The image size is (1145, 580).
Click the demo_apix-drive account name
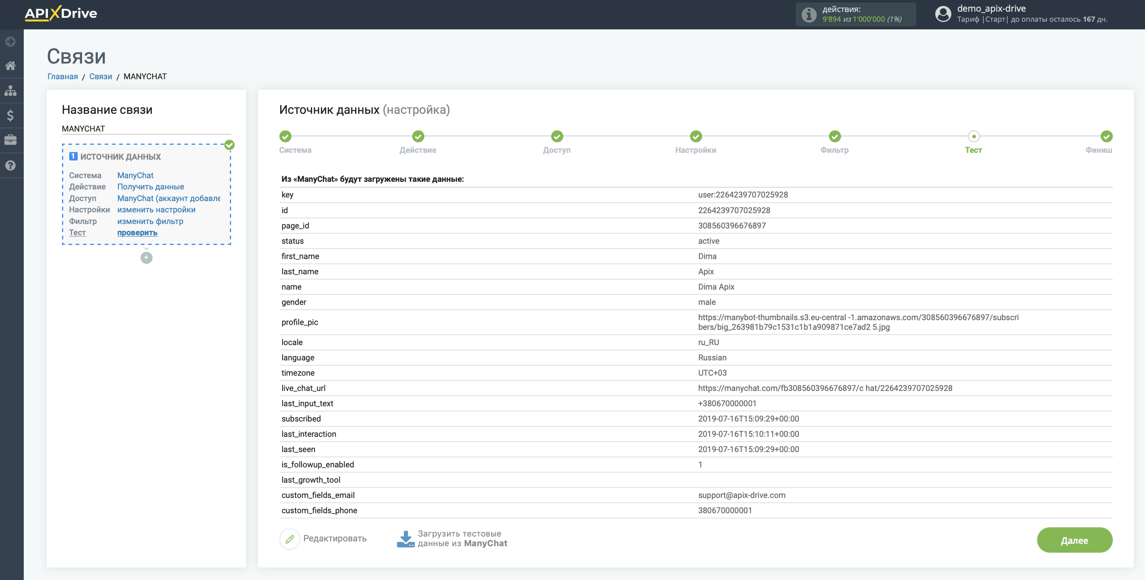pos(991,8)
